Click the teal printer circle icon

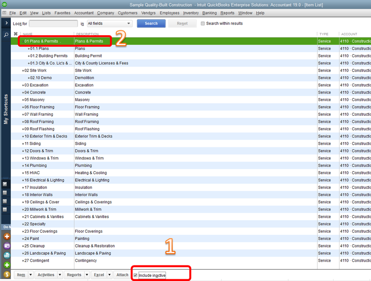point(7,255)
